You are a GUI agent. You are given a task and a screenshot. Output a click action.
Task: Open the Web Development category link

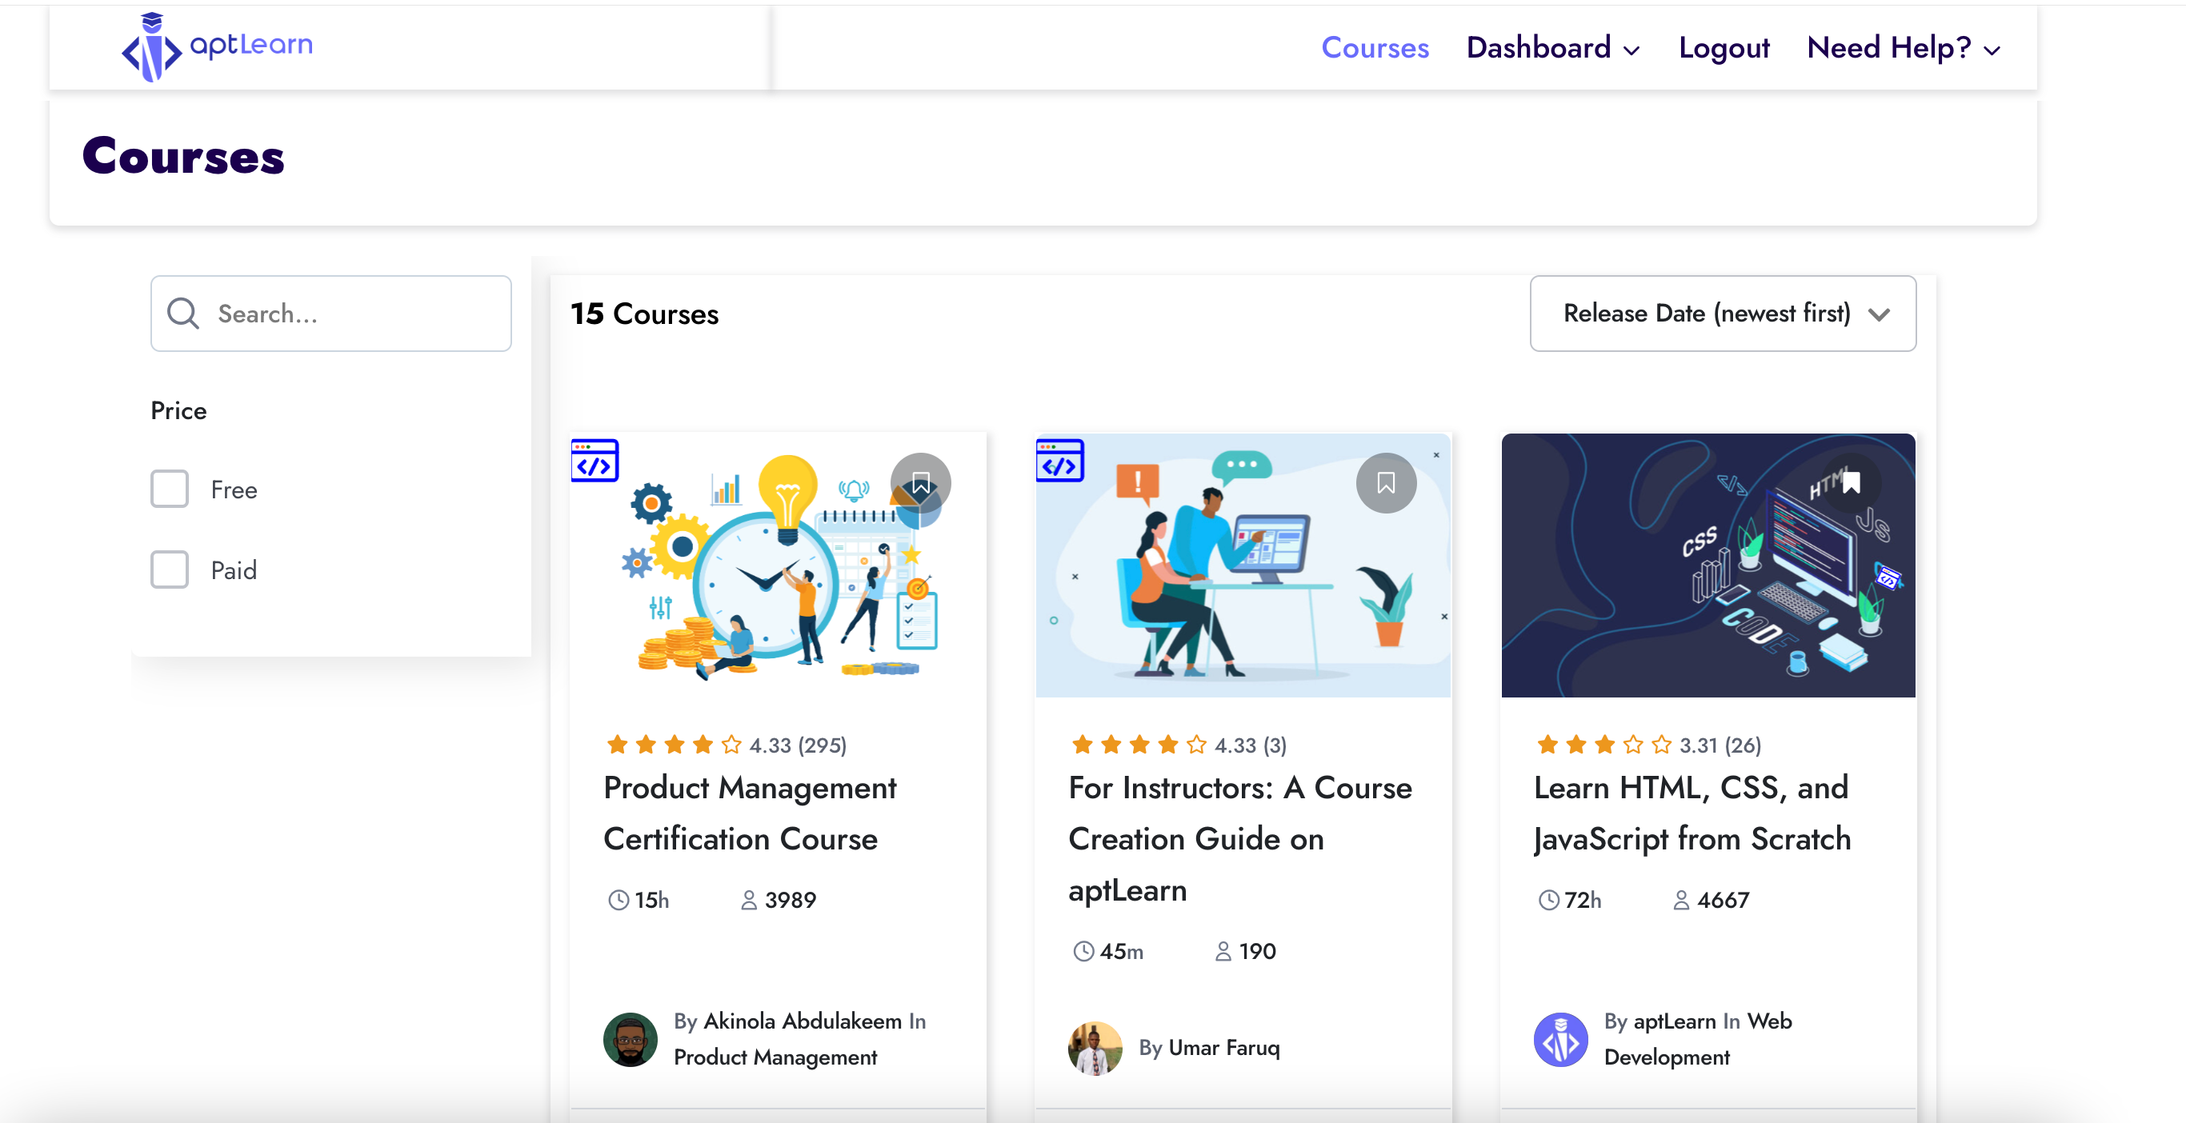pos(1697,1039)
